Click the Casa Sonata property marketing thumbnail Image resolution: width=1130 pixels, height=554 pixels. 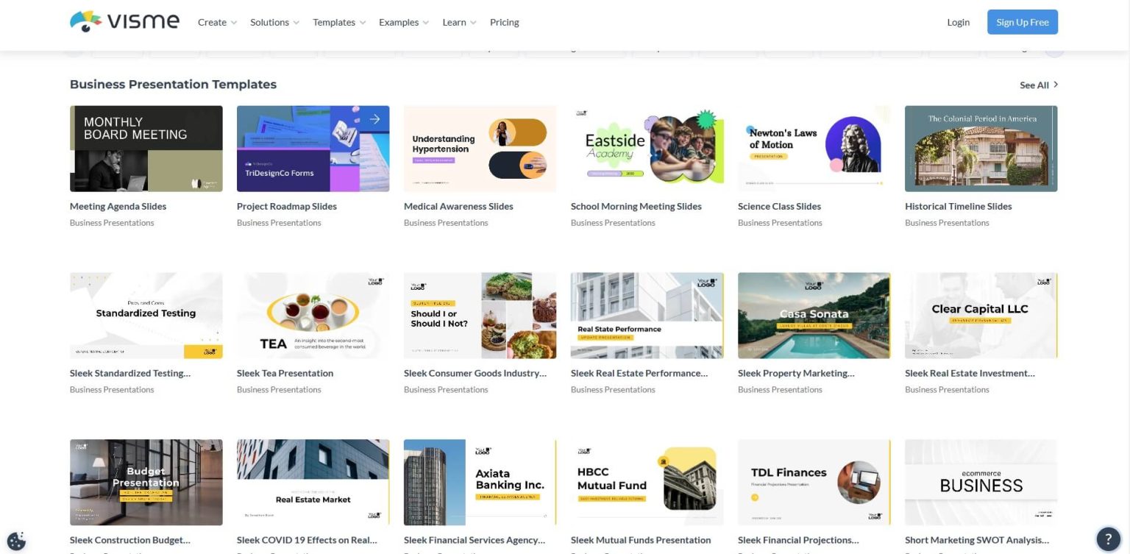(x=814, y=315)
